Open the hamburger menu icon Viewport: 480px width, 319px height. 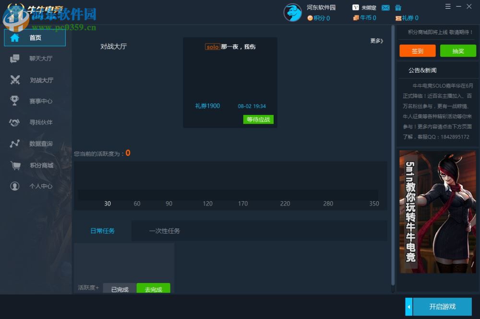coord(448,6)
